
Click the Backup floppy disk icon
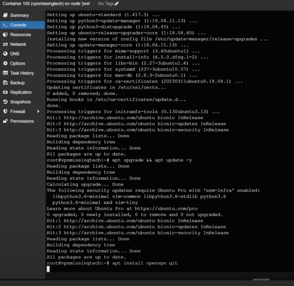(x=5, y=83)
